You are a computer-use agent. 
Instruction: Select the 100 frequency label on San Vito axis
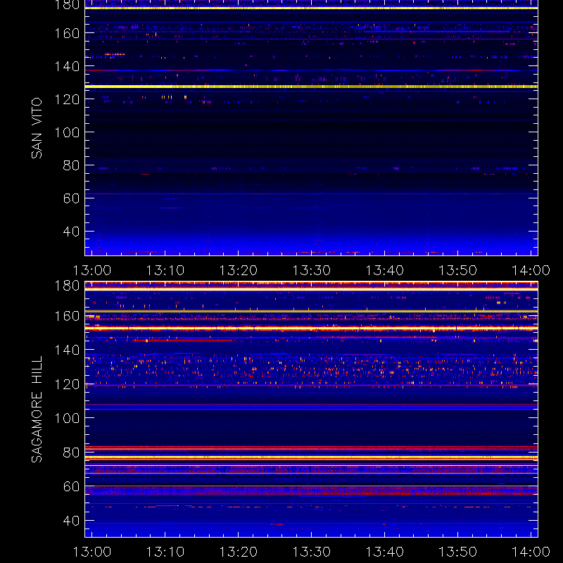67,132
